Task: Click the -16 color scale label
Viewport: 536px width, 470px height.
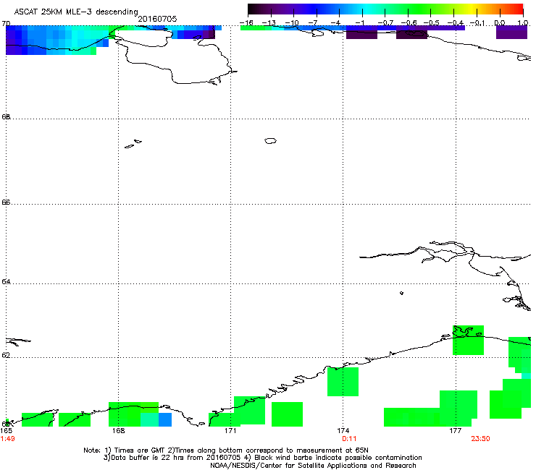Action: click(x=246, y=23)
